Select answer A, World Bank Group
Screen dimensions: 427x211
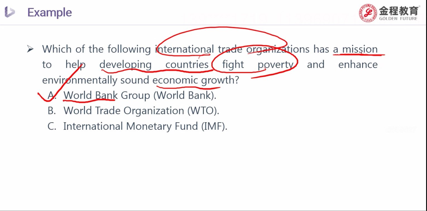(140, 95)
